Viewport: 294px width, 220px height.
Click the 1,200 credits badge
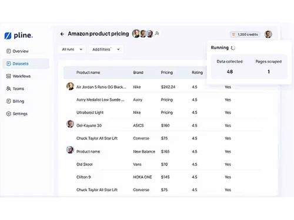[x=245, y=35]
